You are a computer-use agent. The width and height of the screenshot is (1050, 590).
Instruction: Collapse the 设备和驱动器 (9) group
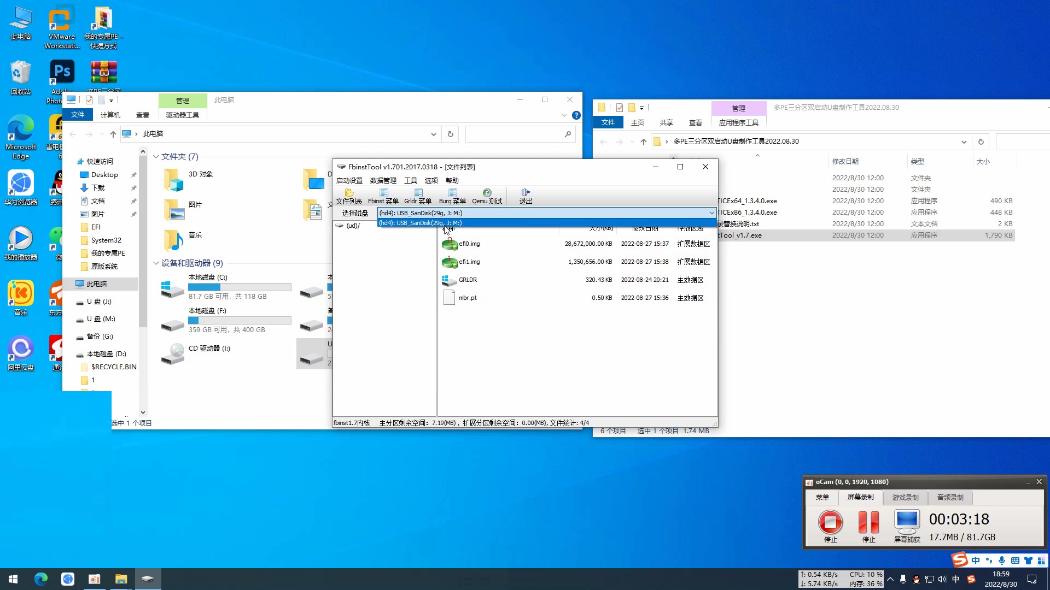click(x=156, y=263)
